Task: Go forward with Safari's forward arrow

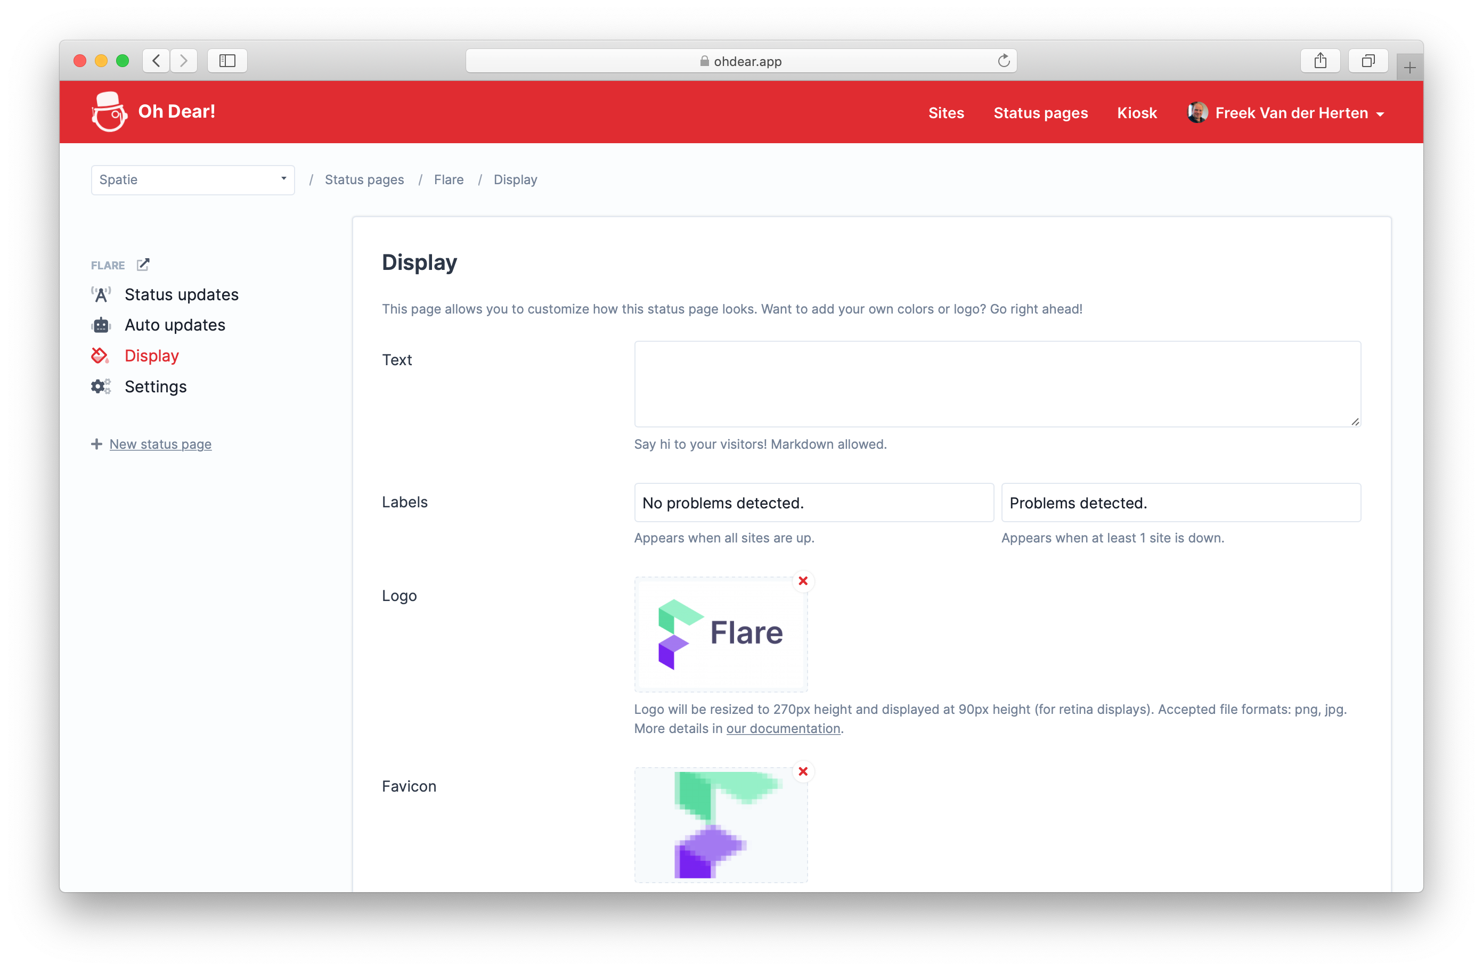Action: click(x=184, y=60)
